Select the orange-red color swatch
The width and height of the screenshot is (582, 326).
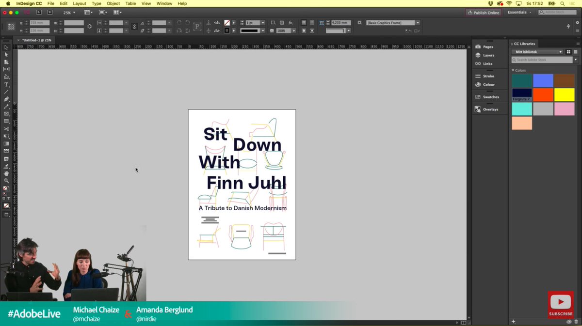[543, 95]
